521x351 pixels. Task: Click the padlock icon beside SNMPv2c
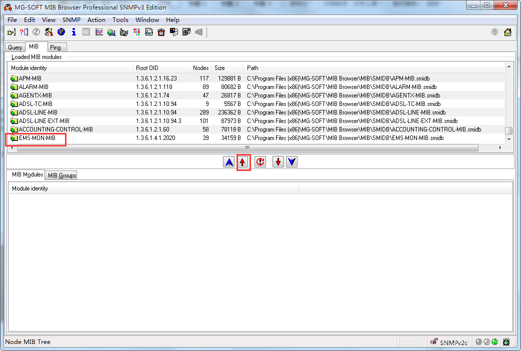coord(434,341)
